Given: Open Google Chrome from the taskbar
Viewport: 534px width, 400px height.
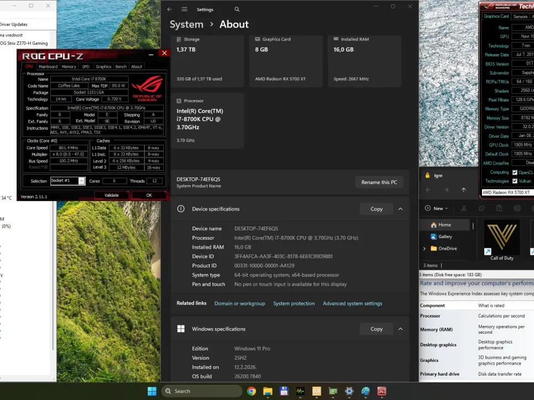Looking at the screenshot, I should pyautogui.click(x=252, y=391).
